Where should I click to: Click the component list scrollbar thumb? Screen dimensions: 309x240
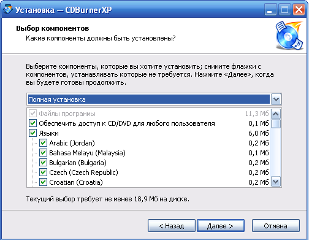click(x=276, y=123)
